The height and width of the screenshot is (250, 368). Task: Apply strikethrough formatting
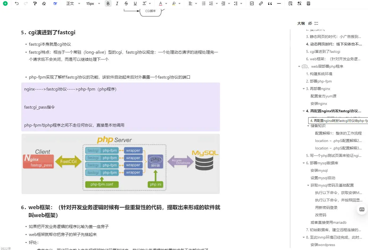click(x=126, y=3)
